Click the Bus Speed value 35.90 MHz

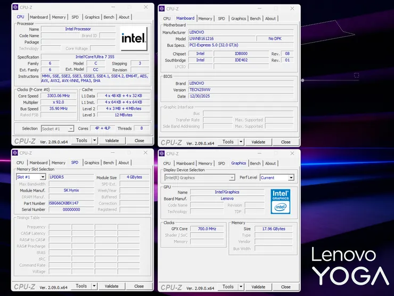tap(59, 108)
